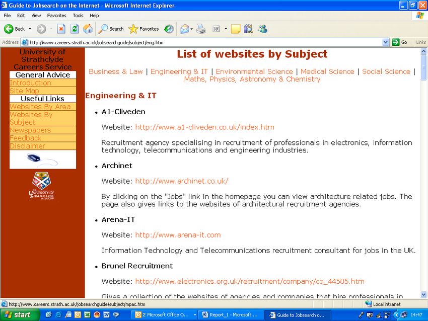Open the 2 Microsoft Office Outlook taskbar group
The image size is (428, 321).
click(165, 315)
